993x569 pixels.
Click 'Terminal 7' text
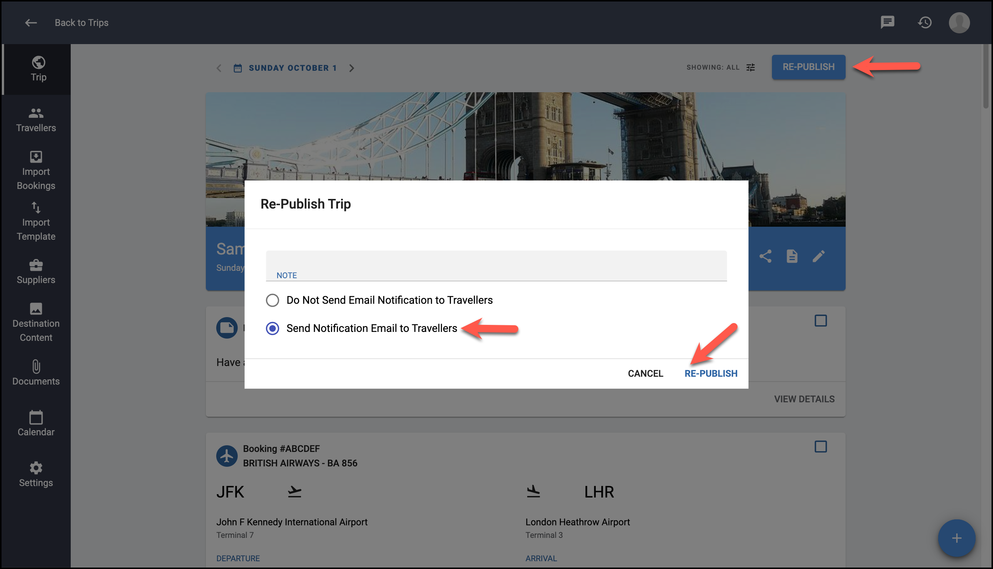point(235,535)
